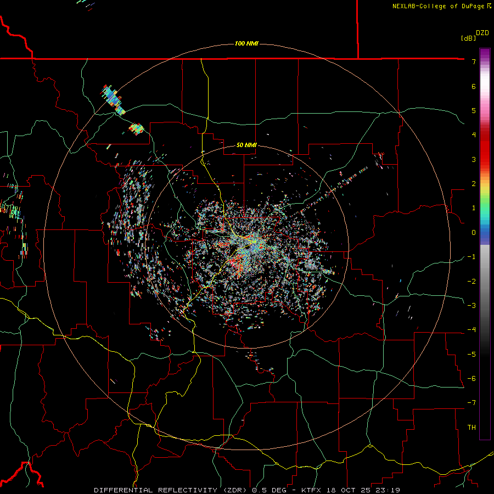
Task: Click the -3 value on color scale
Action: (x=471, y=306)
